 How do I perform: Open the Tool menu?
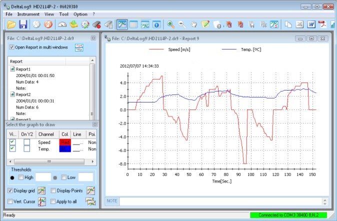click(x=63, y=14)
